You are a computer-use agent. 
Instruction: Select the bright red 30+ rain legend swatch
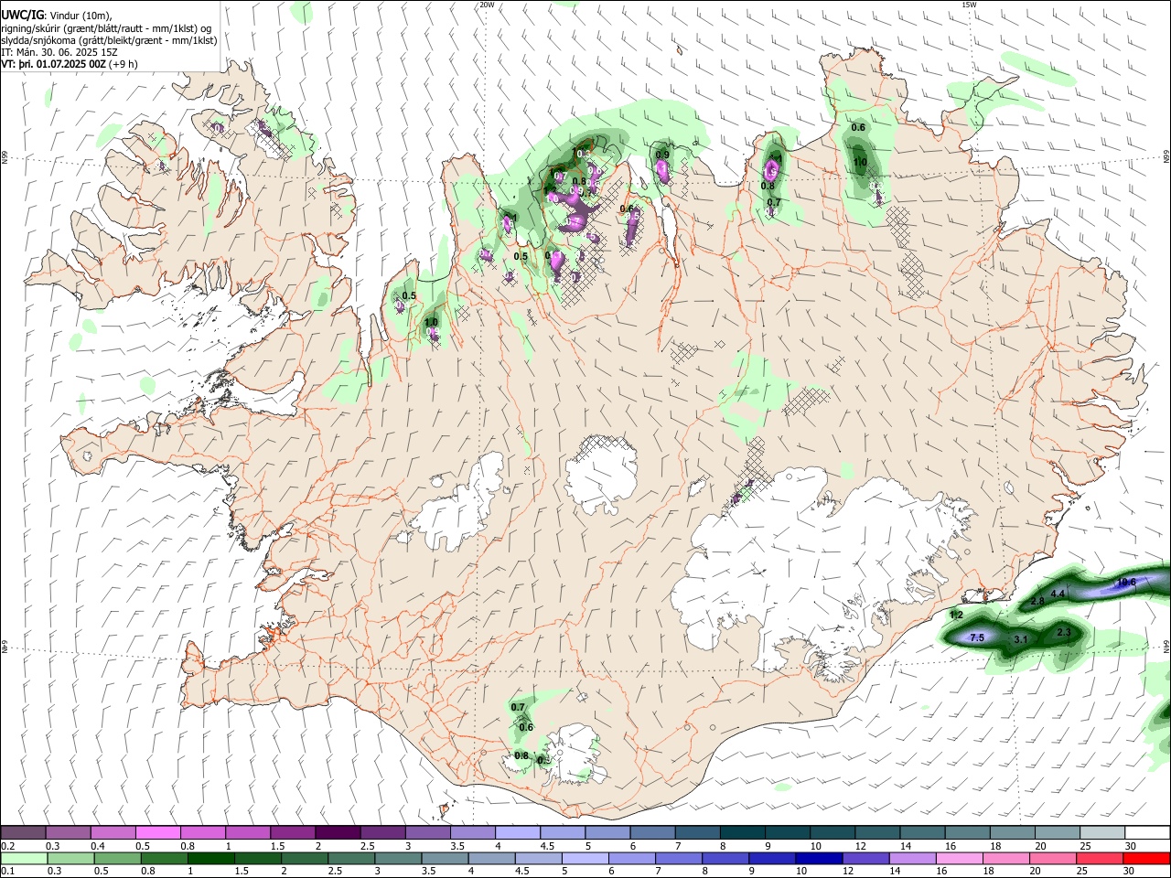click(1146, 858)
